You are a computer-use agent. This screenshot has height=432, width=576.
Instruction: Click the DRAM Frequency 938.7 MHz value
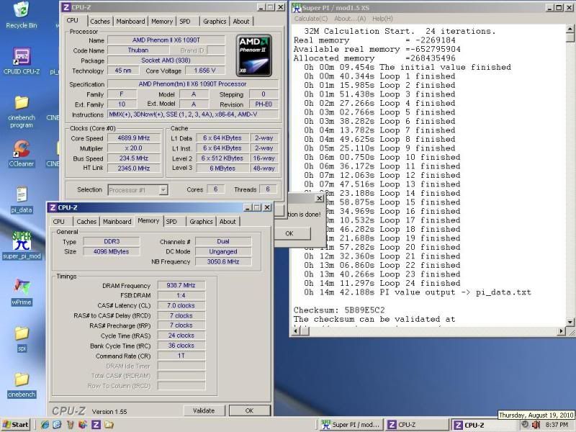[181, 285]
